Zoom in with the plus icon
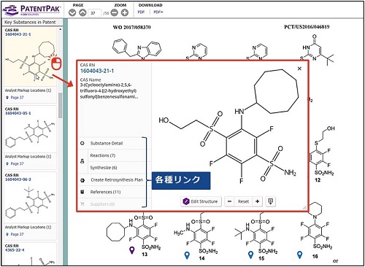365x267 pixels. tap(125, 12)
